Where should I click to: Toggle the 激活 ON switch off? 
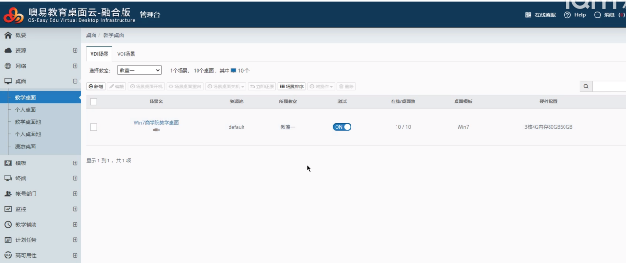point(342,127)
